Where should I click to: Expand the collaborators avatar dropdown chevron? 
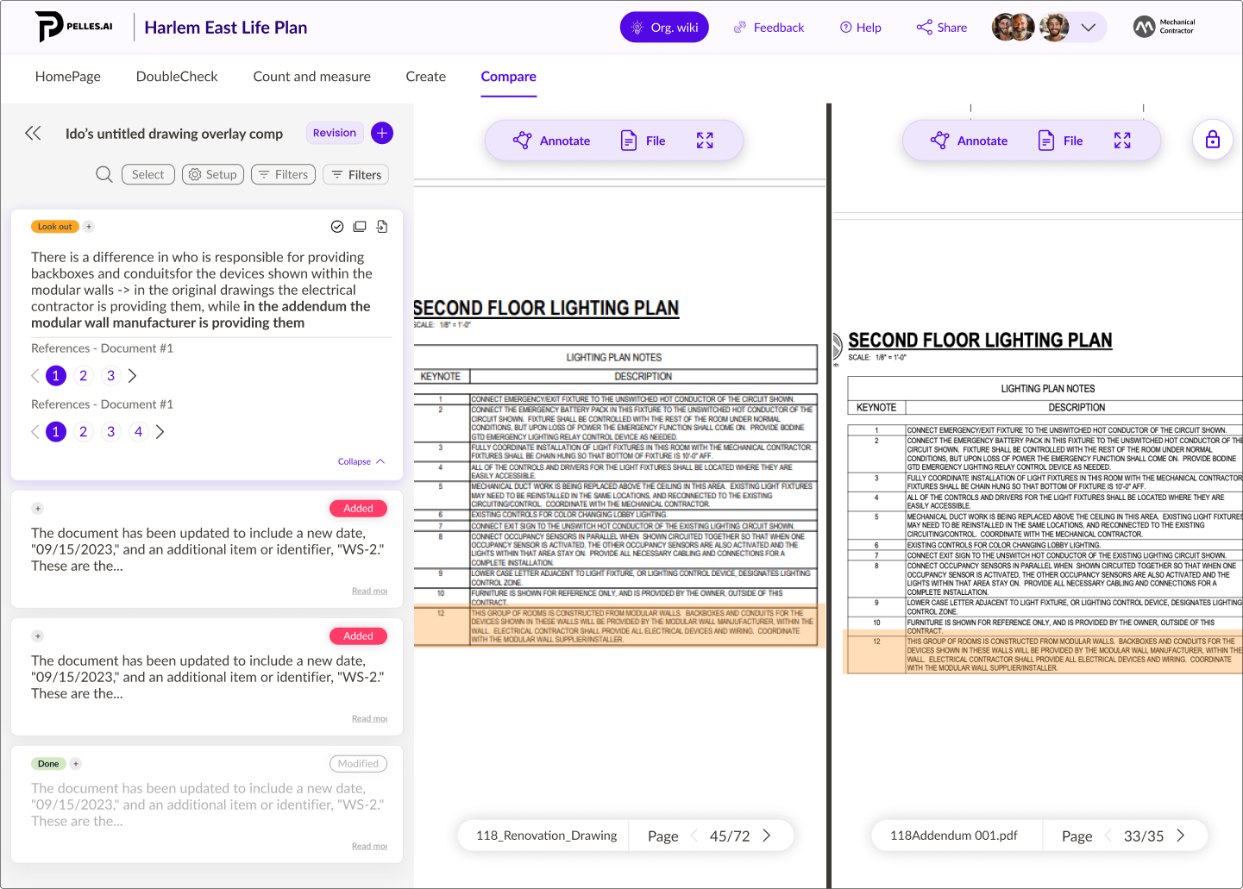click(1088, 28)
